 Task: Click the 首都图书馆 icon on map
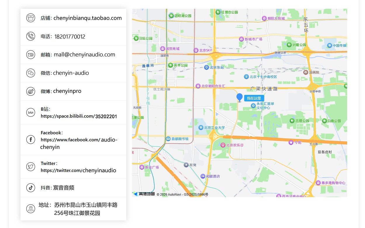click(168, 139)
